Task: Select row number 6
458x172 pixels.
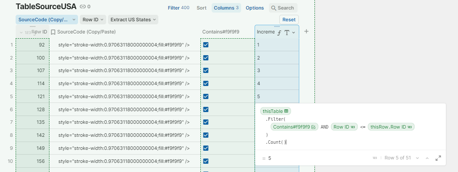Action: coord(12,109)
